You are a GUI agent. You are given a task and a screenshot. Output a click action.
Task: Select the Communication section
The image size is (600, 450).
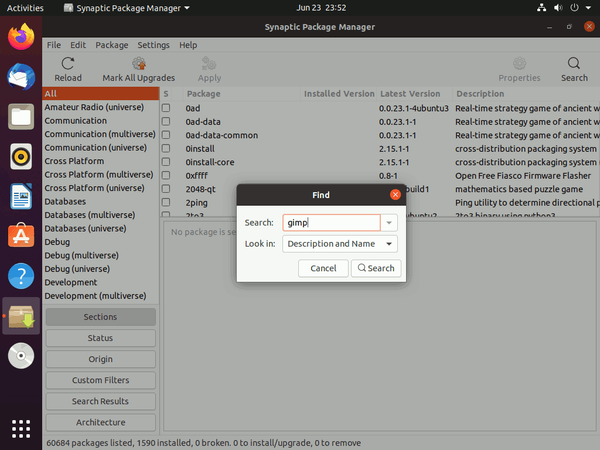pyautogui.click(x=101, y=121)
